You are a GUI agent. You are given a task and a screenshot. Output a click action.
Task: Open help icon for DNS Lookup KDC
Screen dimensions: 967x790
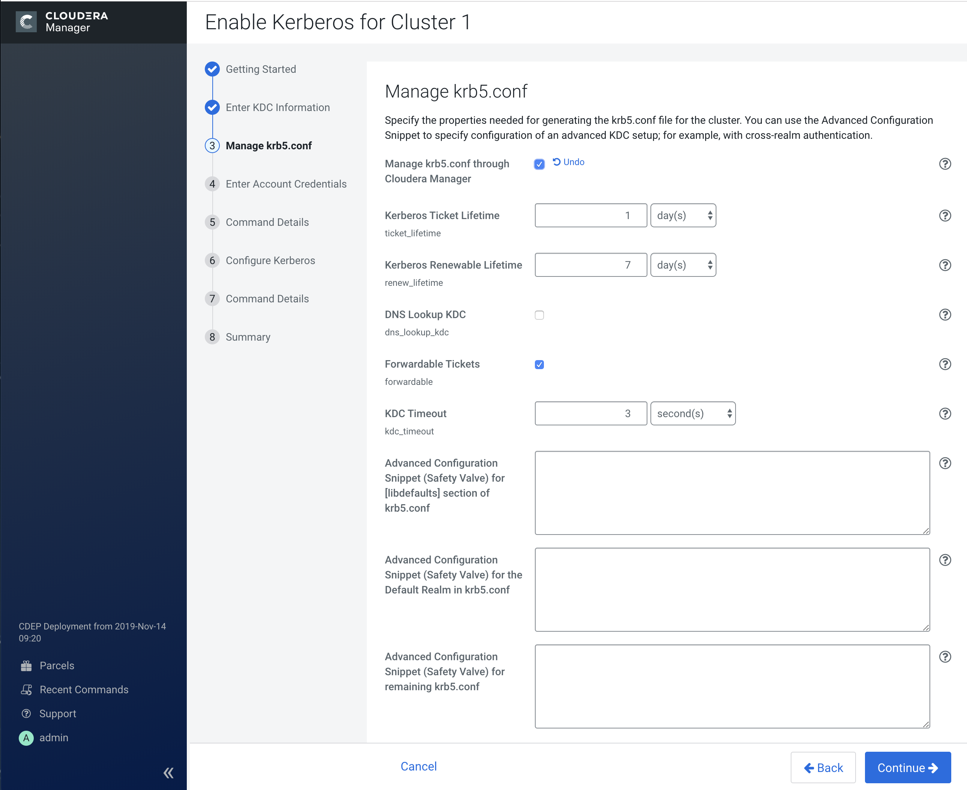945,315
